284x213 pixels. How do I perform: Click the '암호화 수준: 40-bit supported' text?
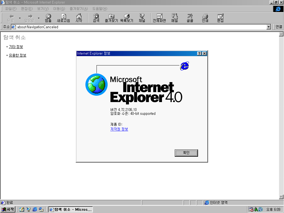click(x=133, y=113)
